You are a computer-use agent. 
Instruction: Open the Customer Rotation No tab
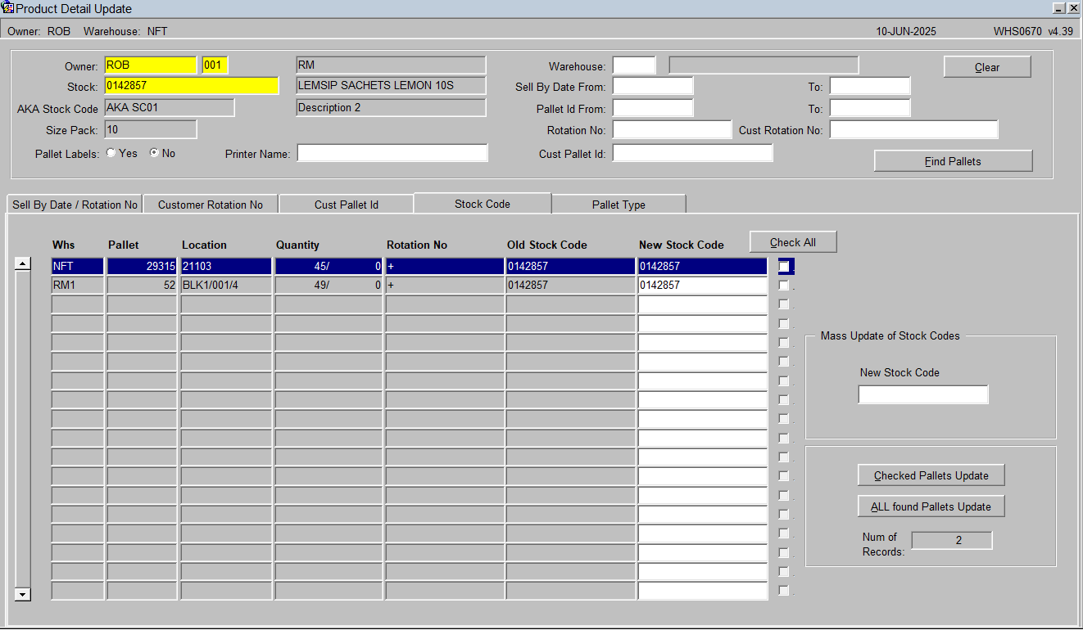[211, 205]
